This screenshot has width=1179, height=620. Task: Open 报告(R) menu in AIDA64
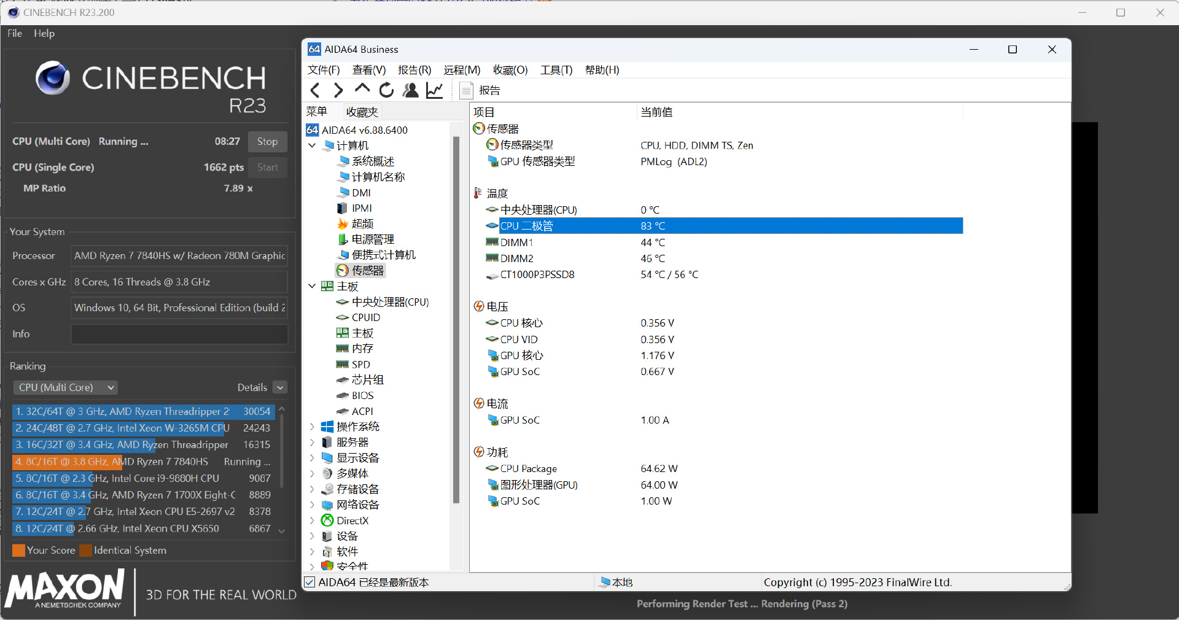pos(414,70)
